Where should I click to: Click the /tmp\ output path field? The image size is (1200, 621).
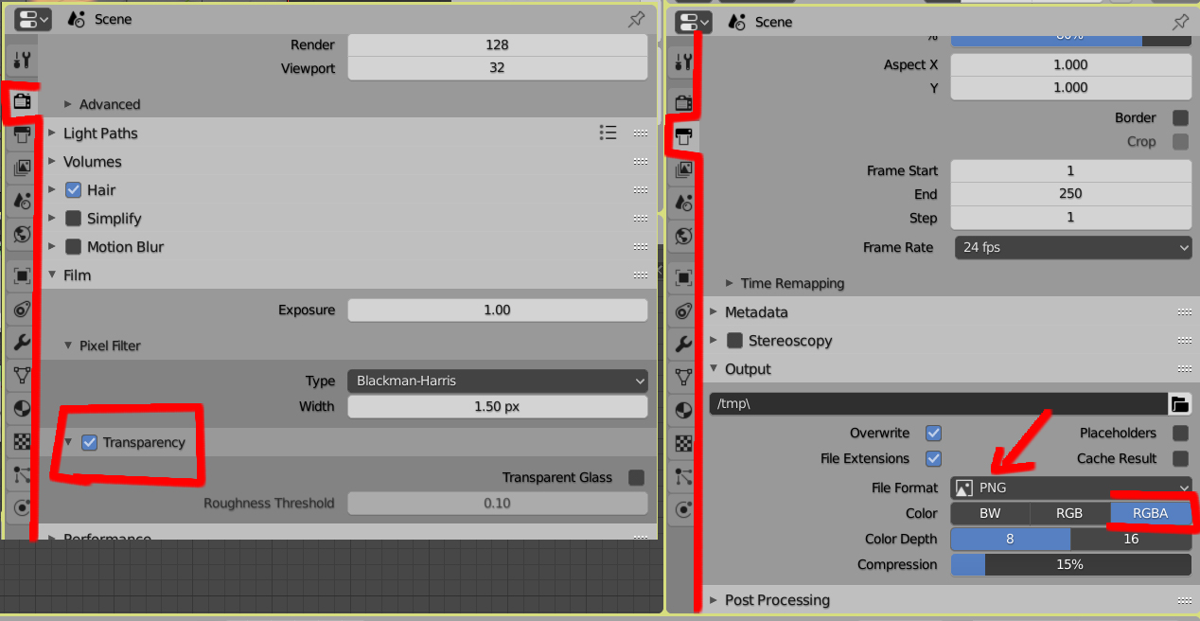[x=938, y=404]
